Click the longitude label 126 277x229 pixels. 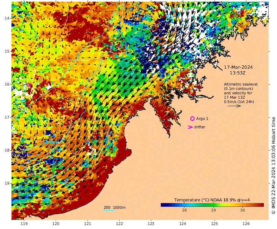[246, 224]
